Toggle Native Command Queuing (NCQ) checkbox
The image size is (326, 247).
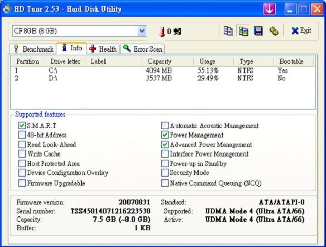[165, 183]
